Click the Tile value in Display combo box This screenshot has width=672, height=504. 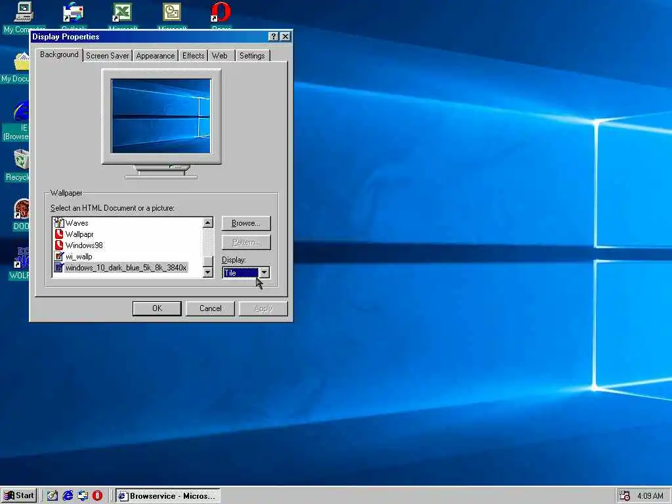pos(240,272)
